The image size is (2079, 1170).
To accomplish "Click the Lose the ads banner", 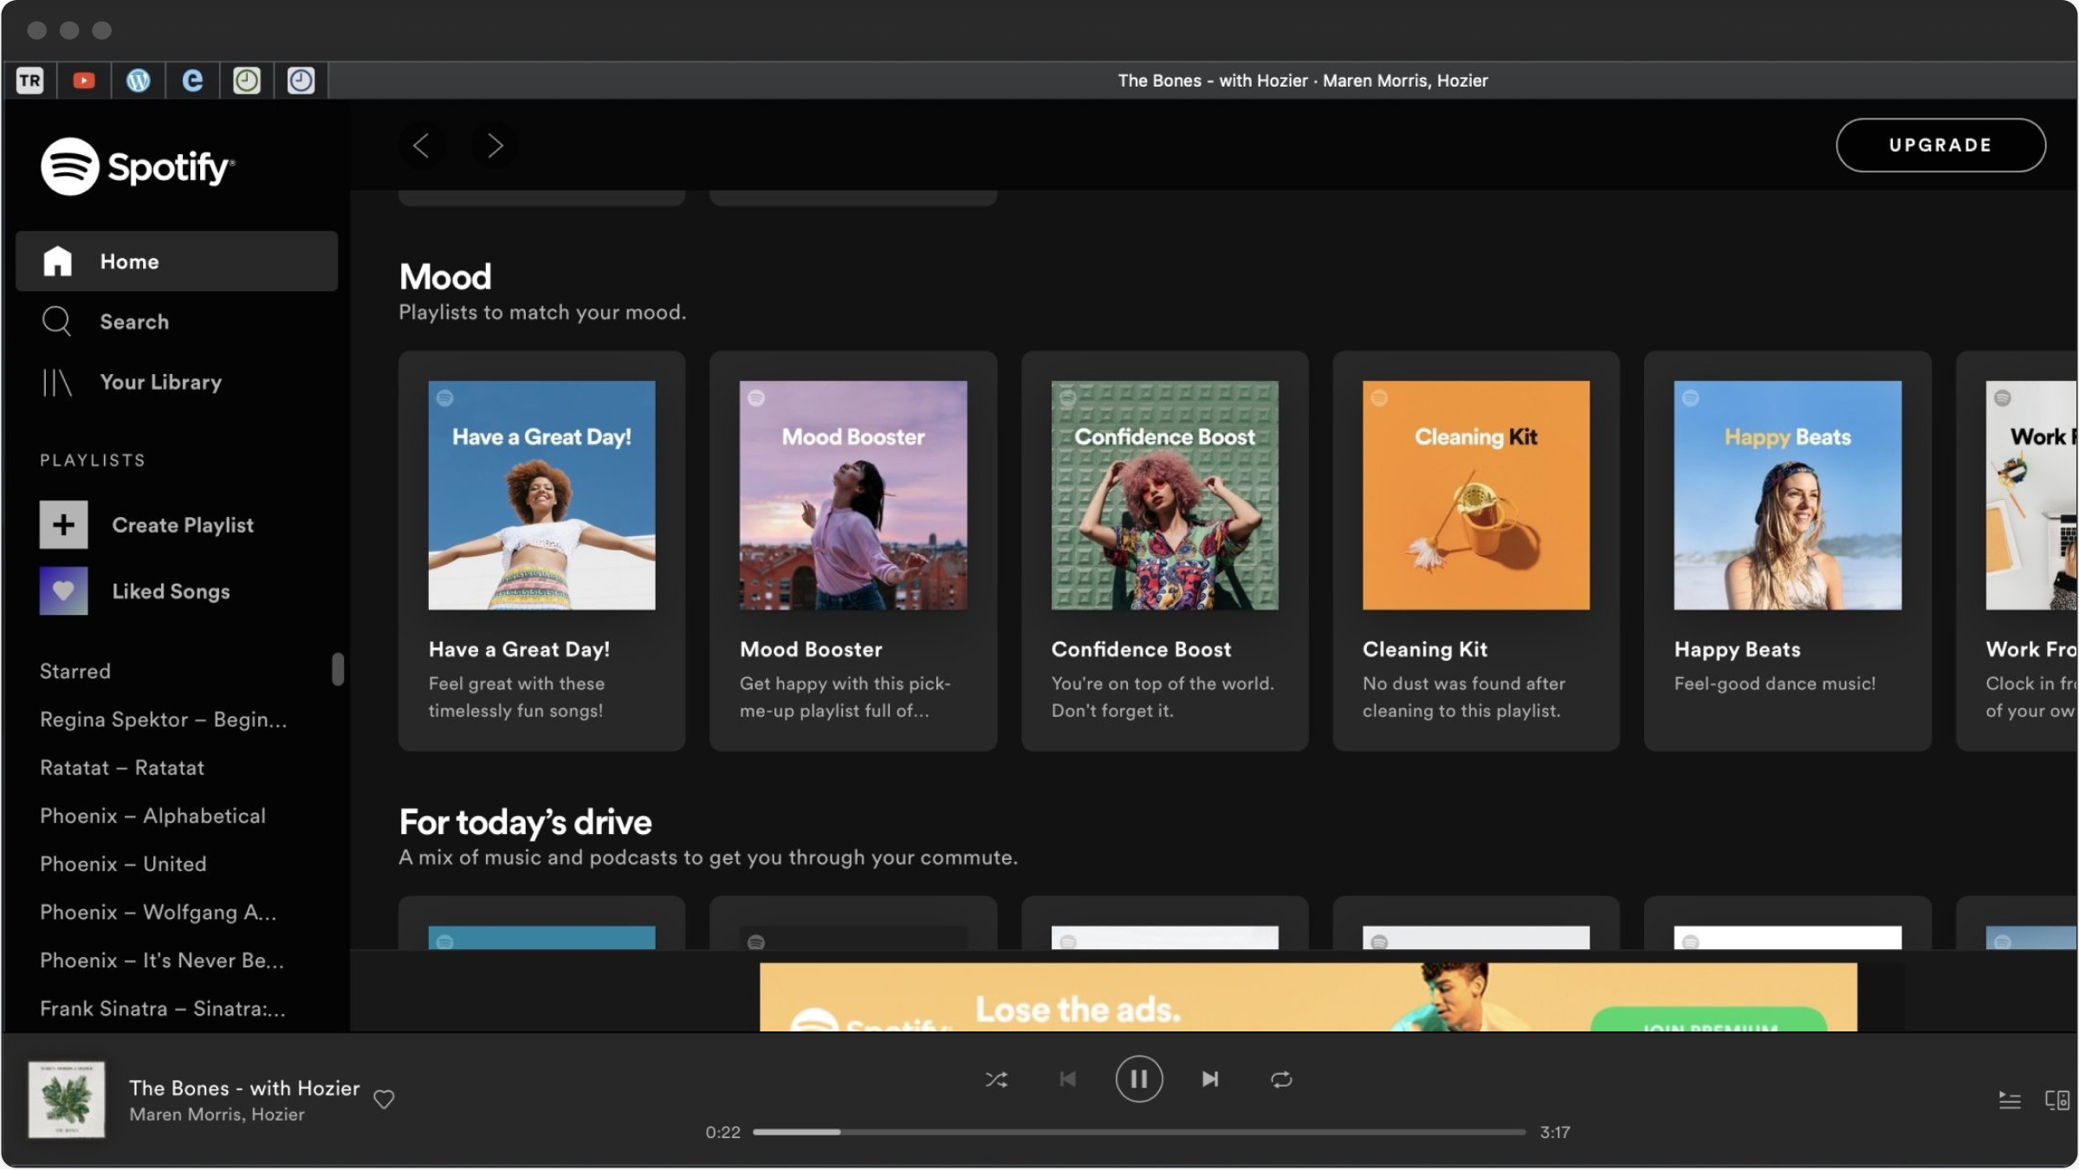I will click(x=1308, y=997).
